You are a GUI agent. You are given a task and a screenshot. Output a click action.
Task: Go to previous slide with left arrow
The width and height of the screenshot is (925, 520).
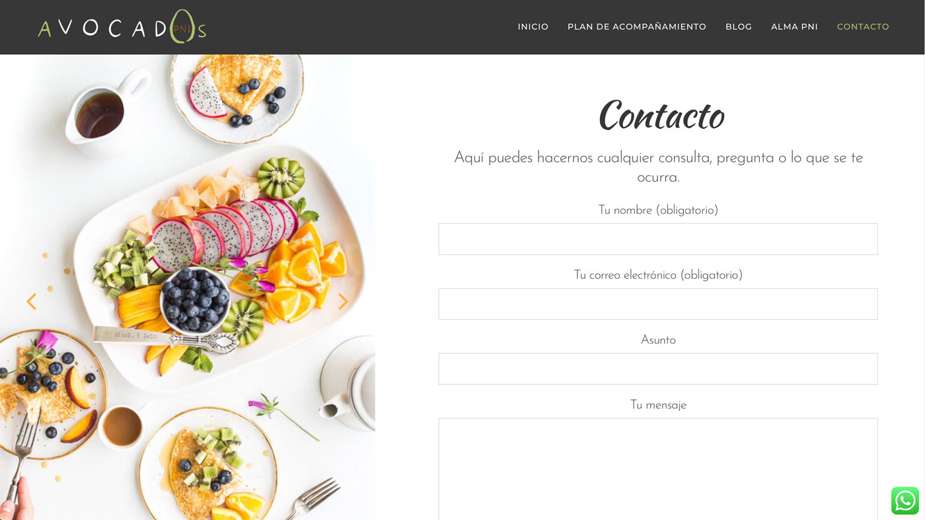click(x=31, y=301)
